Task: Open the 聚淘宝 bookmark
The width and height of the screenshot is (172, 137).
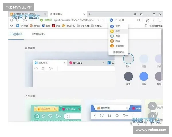Action: [35, 26]
